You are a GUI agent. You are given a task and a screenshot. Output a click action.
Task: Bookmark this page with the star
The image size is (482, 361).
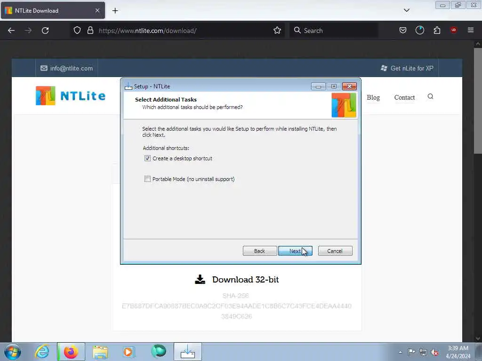pyautogui.click(x=277, y=31)
